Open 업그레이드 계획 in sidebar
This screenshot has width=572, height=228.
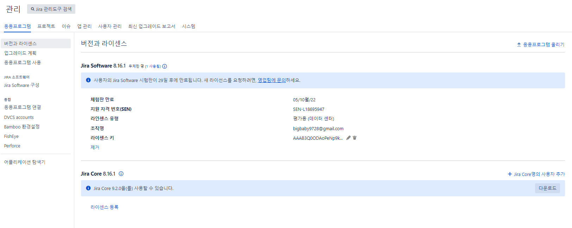[x=20, y=53]
